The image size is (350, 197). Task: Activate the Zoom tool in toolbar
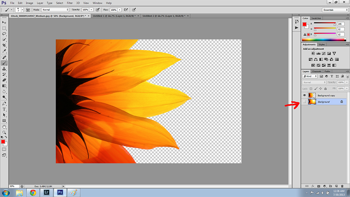[4, 132]
